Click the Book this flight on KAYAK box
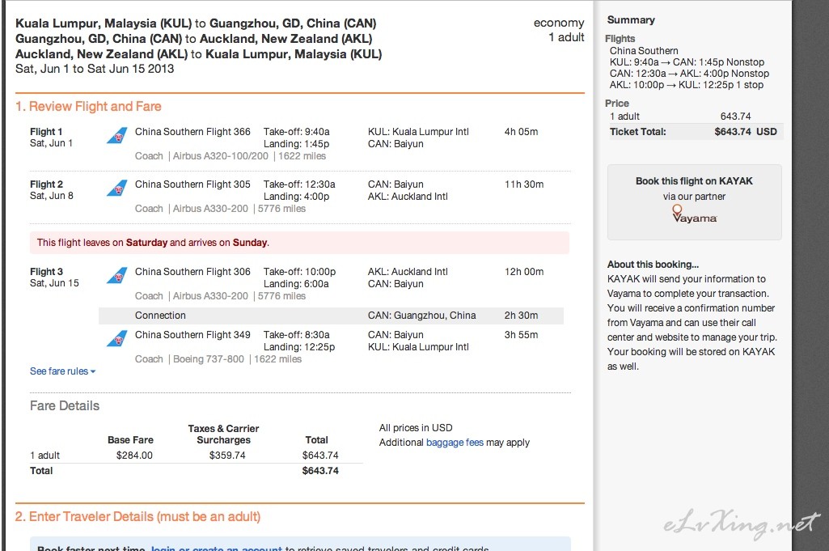The height and width of the screenshot is (551, 829). (x=694, y=202)
